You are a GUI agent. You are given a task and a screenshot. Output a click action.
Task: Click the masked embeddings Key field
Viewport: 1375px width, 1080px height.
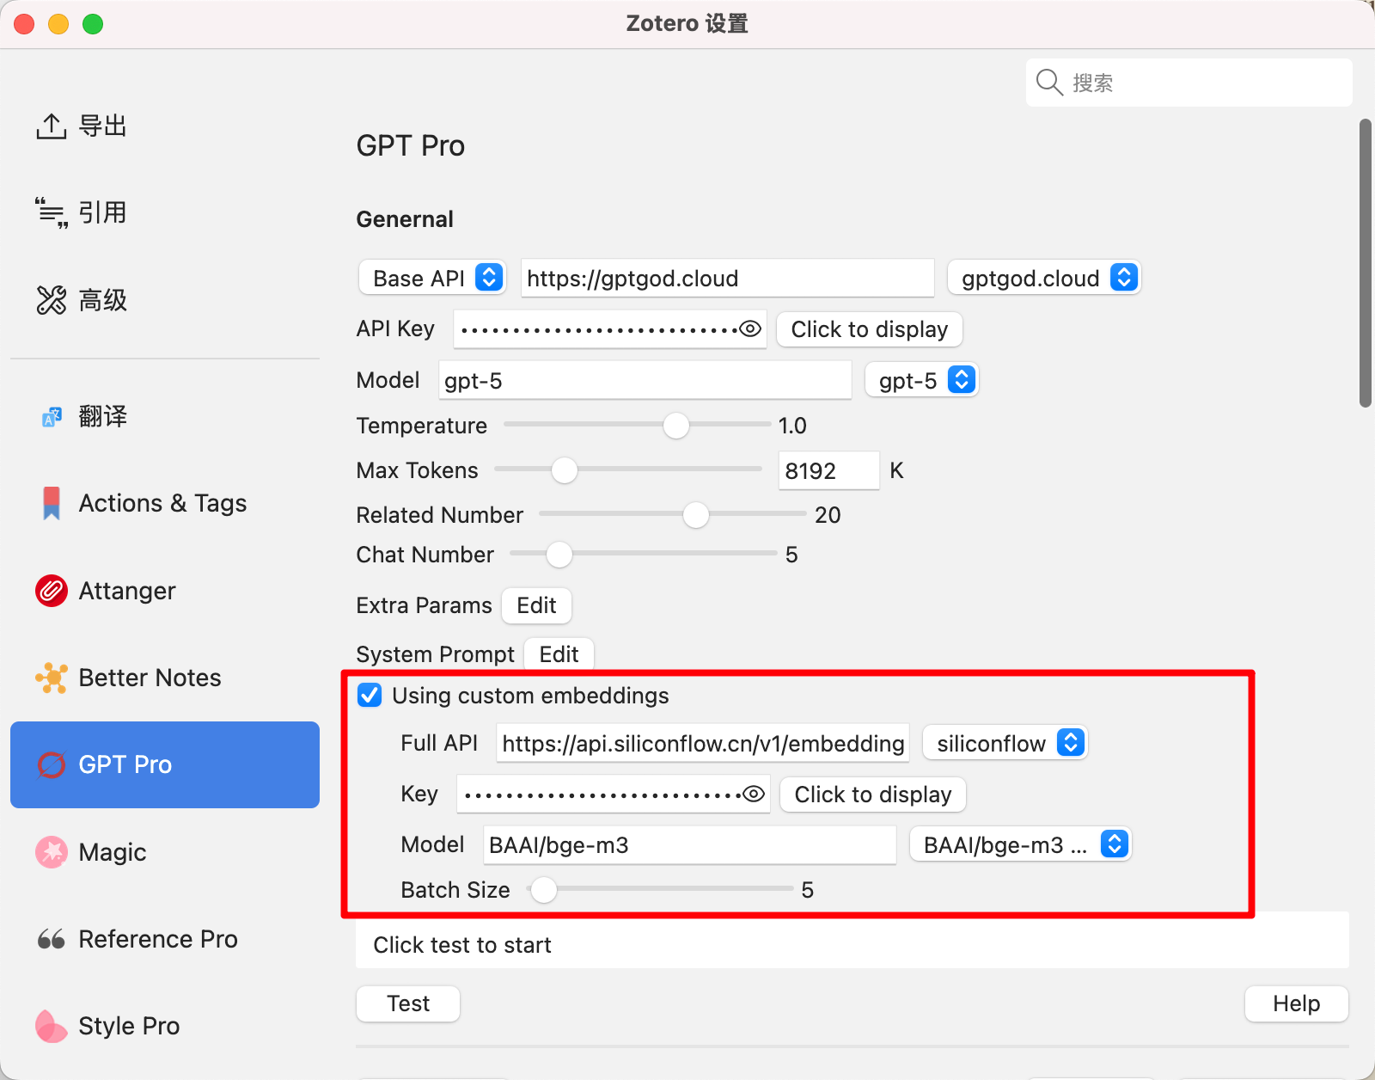point(613,795)
